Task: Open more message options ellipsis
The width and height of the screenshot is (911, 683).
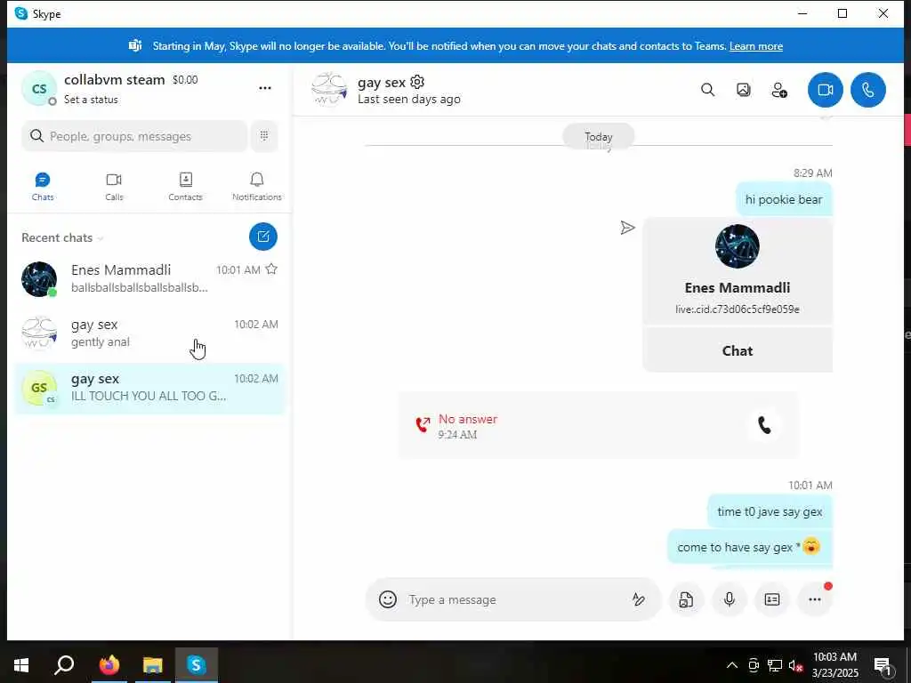Action: coord(815,599)
